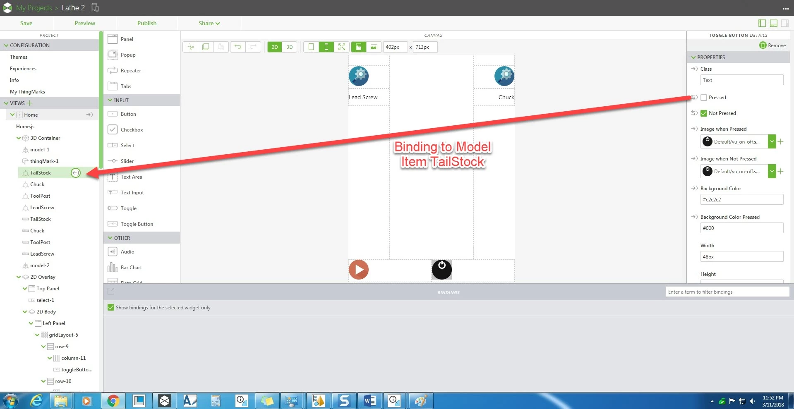Click the Chuck gear image on canvas
This screenshot has width=794, height=409.
[x=504, y=76]
